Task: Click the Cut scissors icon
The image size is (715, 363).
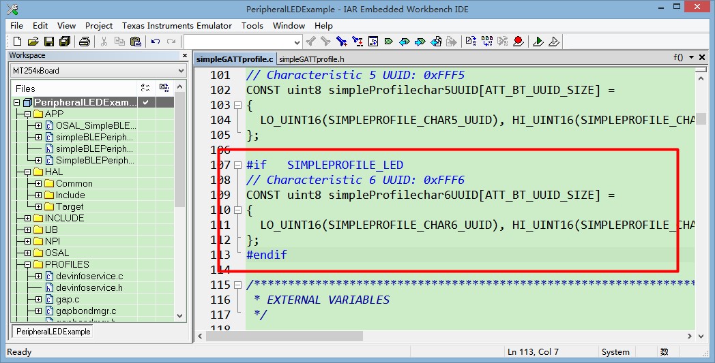Action: coord(104,42)
